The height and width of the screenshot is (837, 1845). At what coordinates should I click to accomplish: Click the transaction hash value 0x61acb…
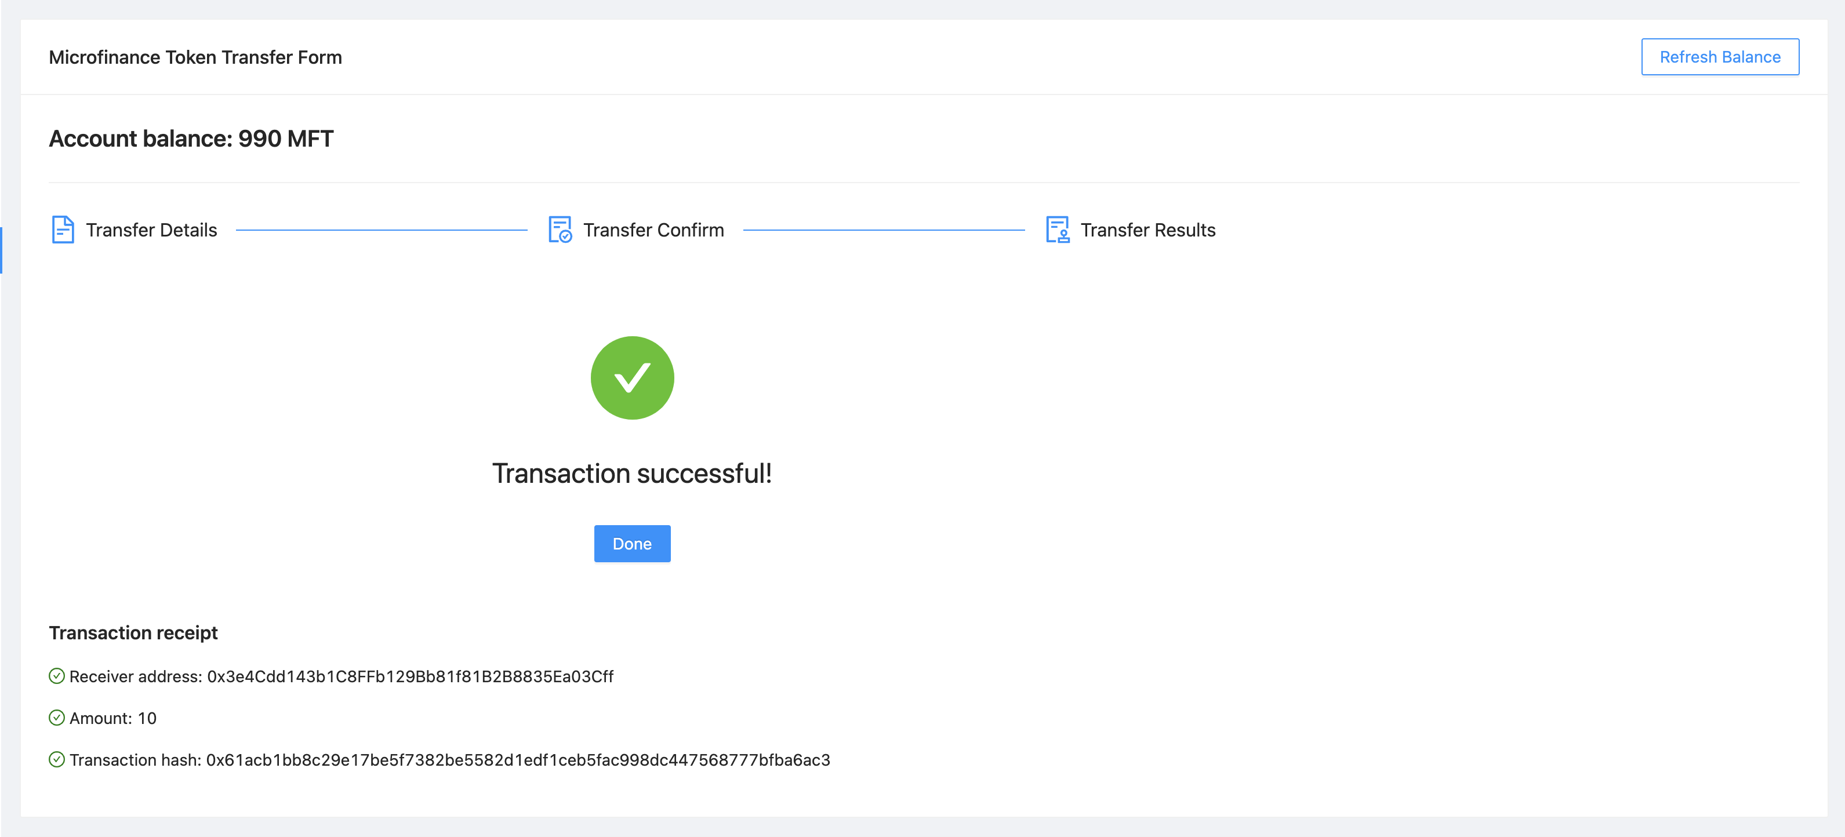click(x=518, y=760)
